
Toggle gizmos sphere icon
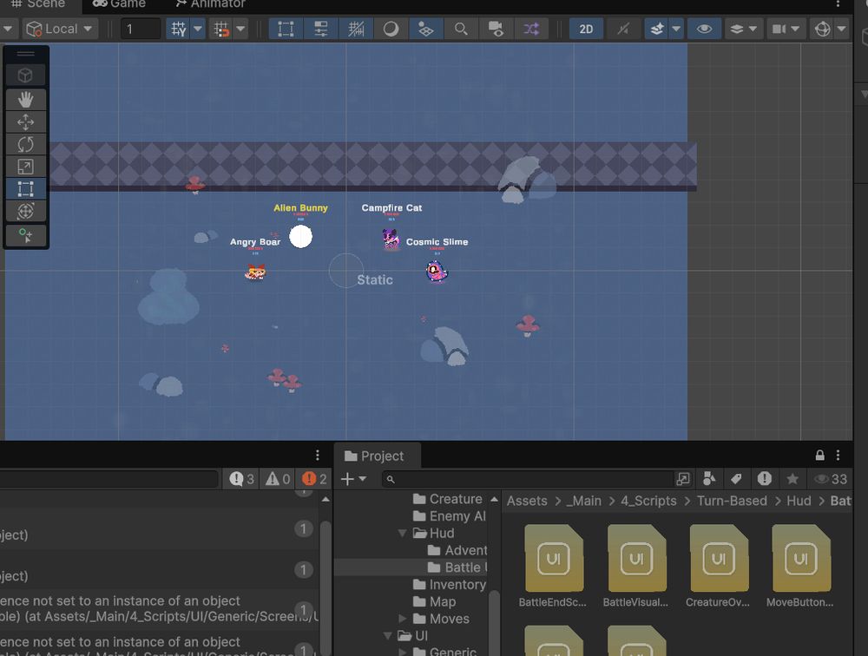(823, 29)
